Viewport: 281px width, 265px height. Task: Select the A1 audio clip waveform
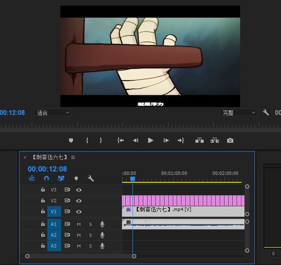183,224
